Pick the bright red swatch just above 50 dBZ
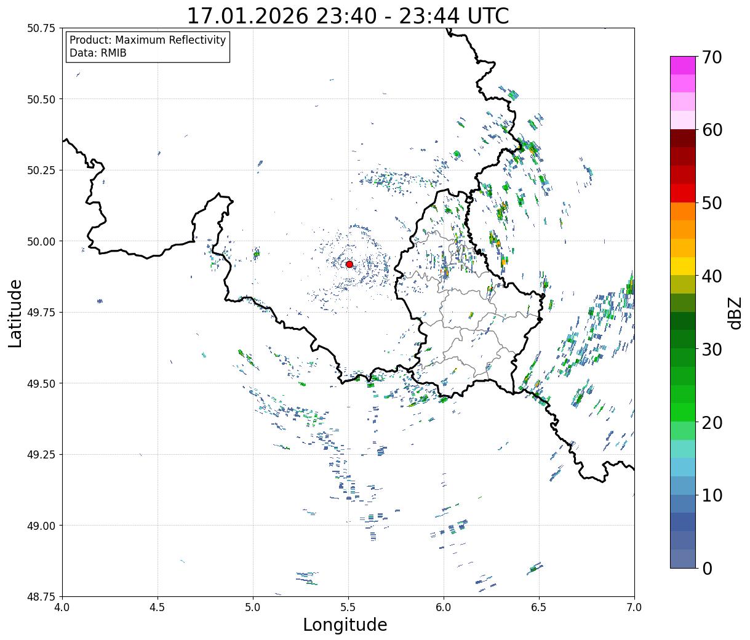The height and width of the screenshot is (640, 750). pyautogui.click(x=682, y=193)
